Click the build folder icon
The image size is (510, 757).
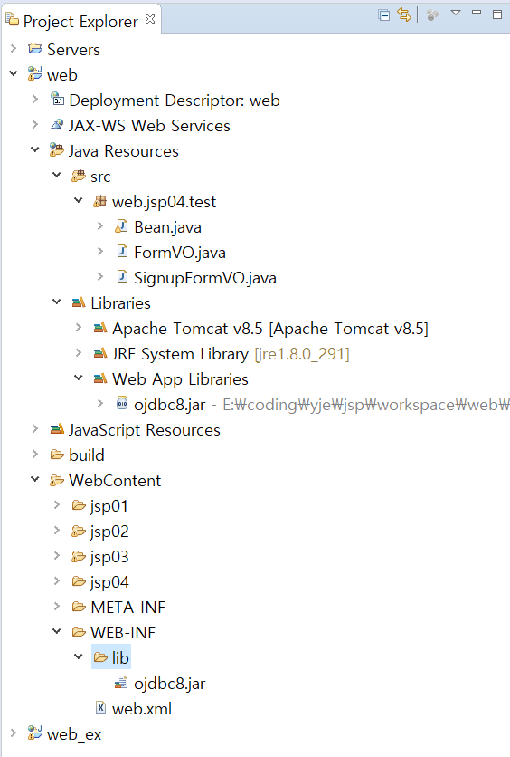pyautogui.click(x=57, y=455)
